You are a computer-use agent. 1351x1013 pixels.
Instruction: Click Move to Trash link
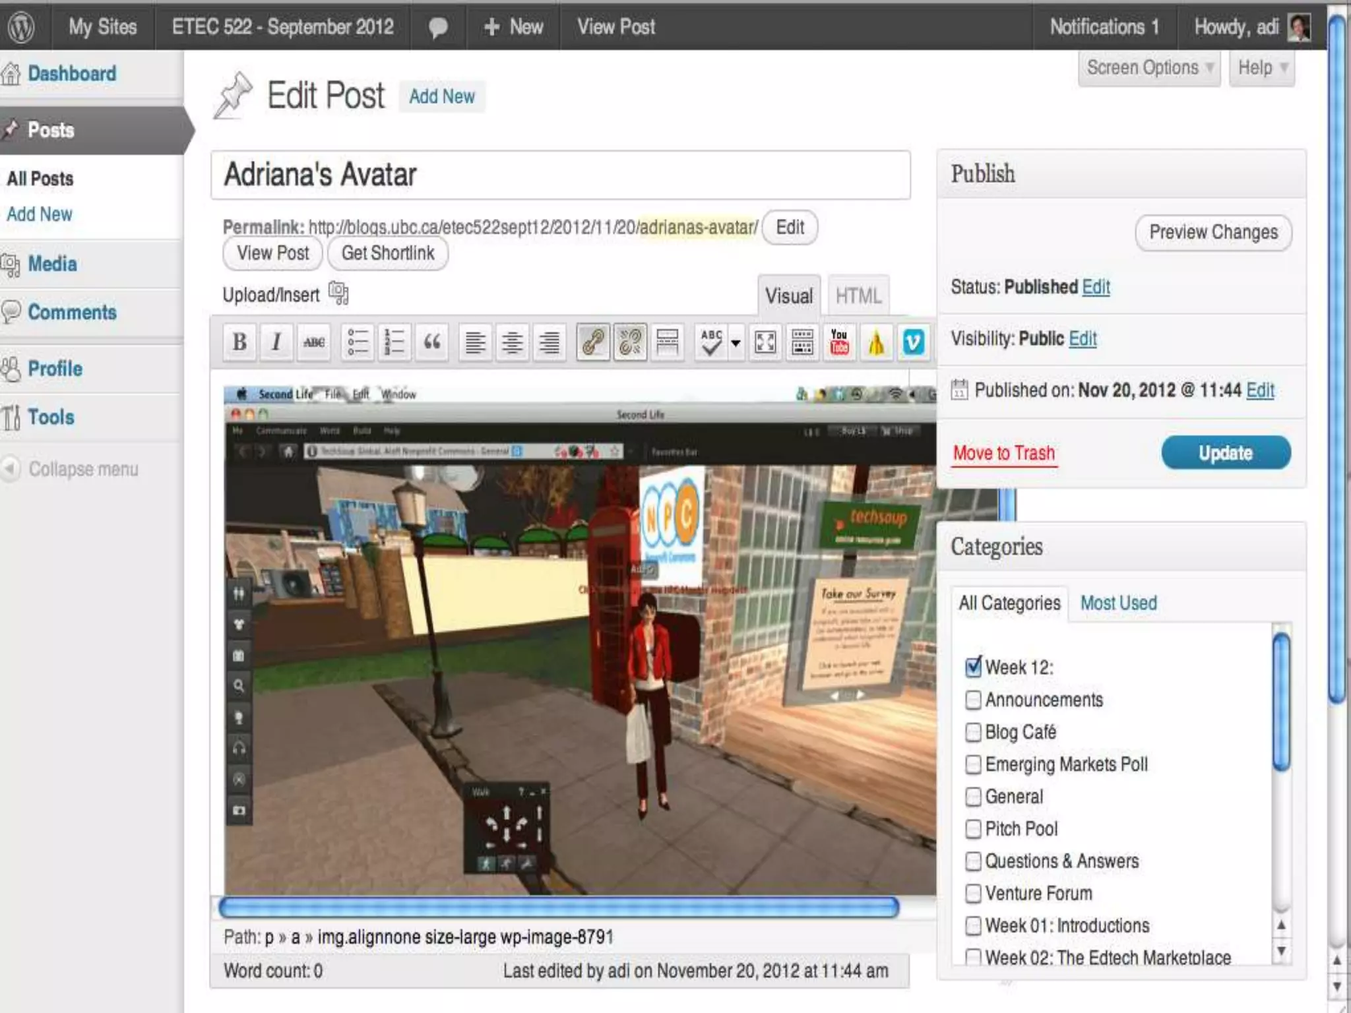point(1004,454)
